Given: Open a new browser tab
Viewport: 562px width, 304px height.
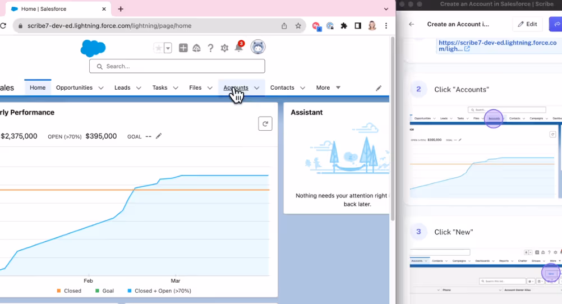Looking at the screenshot, I should point(121,9).
